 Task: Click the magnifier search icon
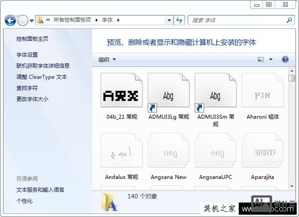(289, 20)
